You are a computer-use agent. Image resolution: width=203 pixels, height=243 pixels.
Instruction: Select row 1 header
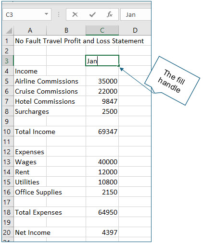pos(8,41)
